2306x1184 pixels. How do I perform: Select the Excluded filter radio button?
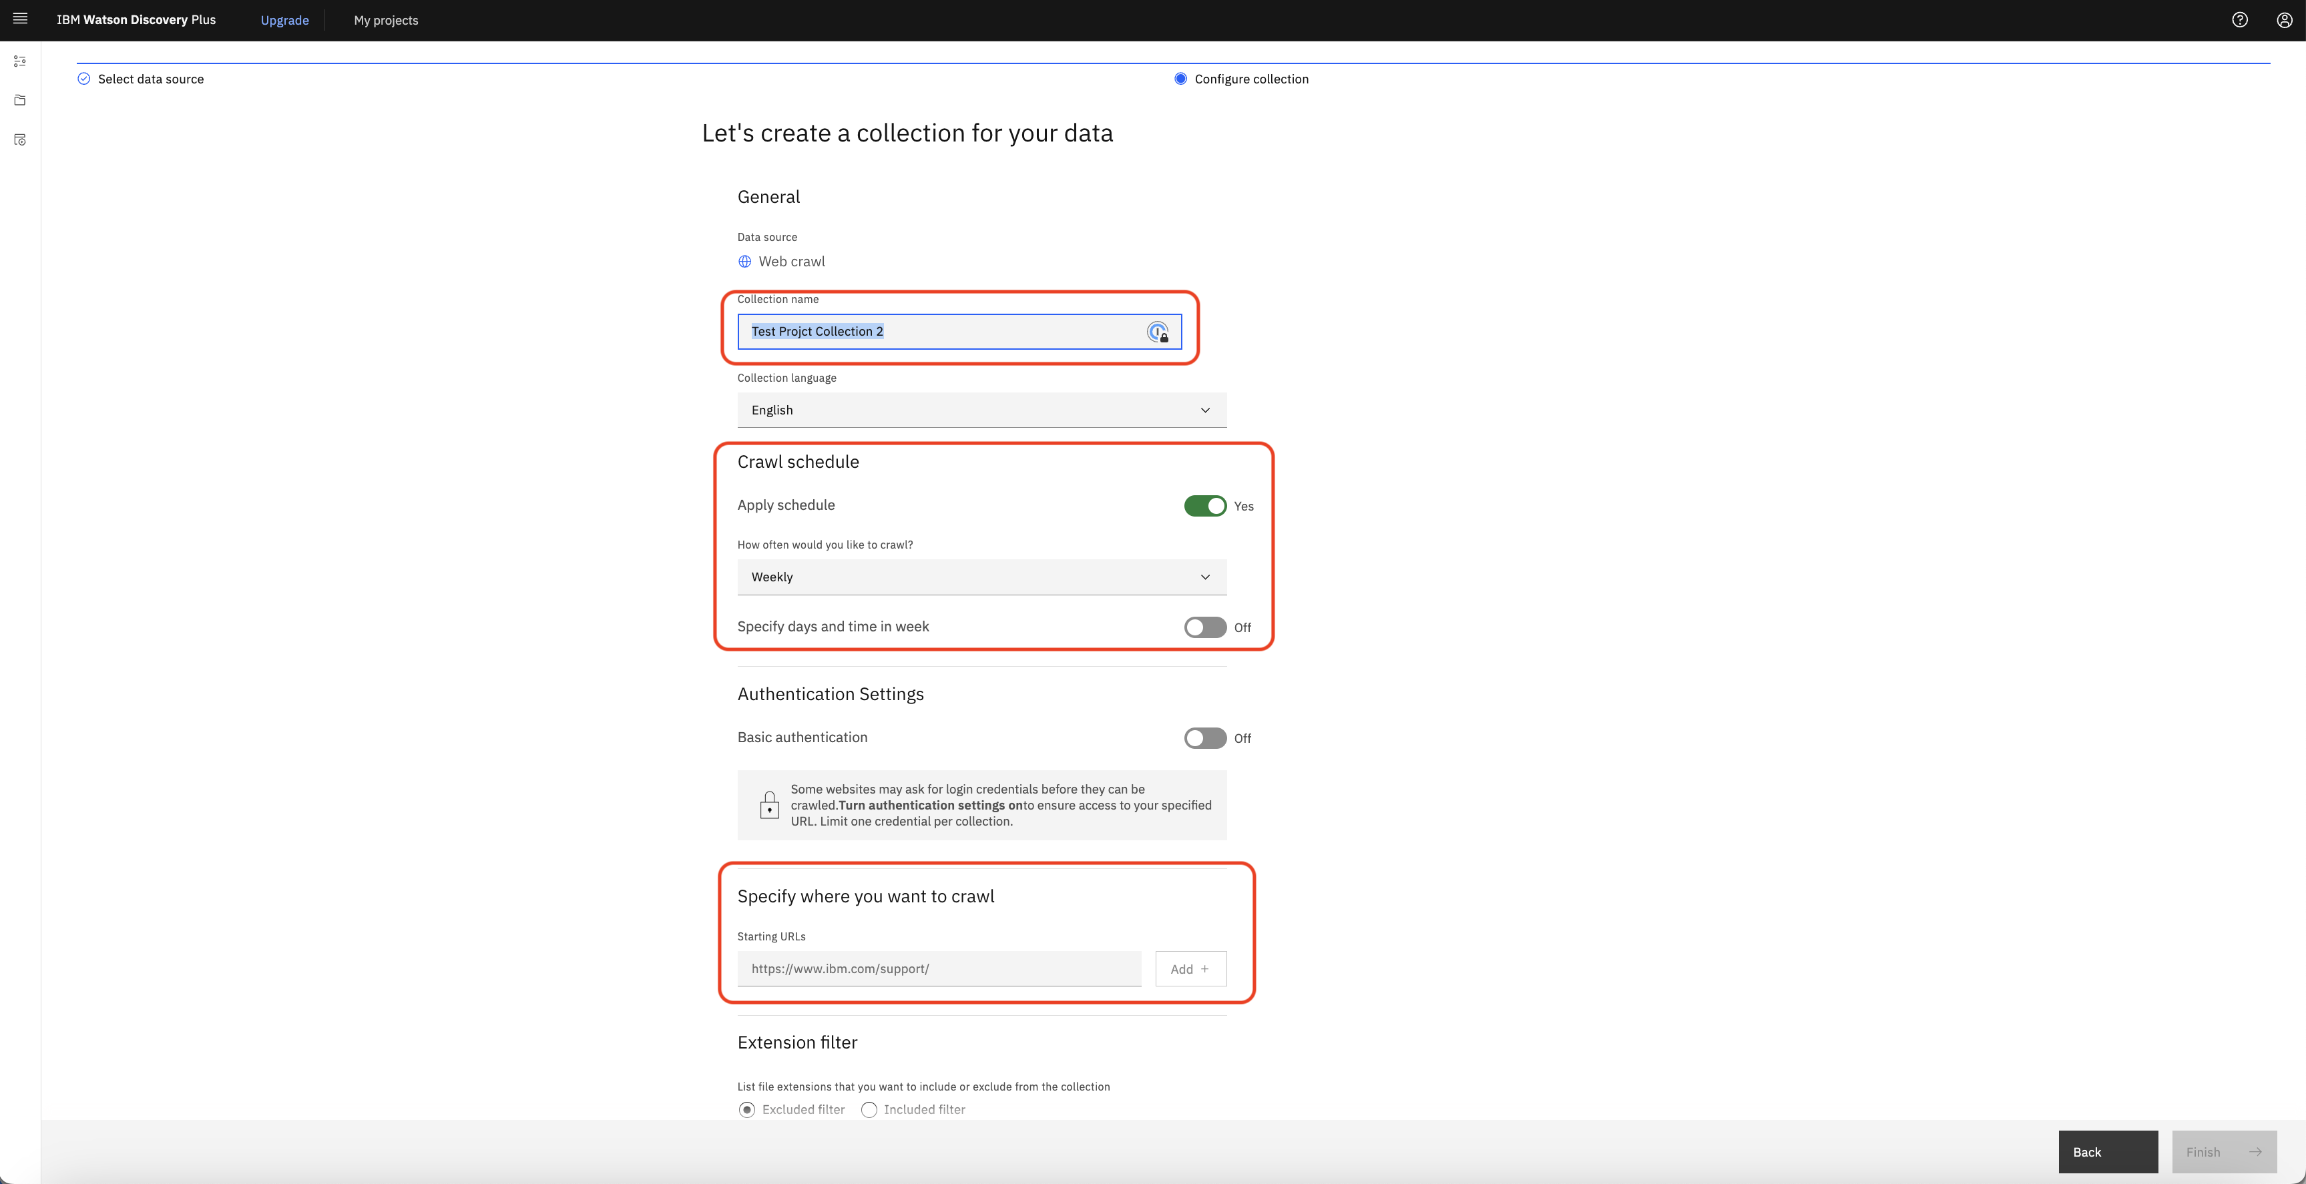pos(746,1110)
